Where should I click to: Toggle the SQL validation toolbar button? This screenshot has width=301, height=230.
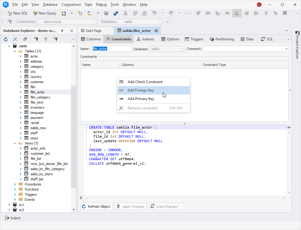click(x=237, y=13)
